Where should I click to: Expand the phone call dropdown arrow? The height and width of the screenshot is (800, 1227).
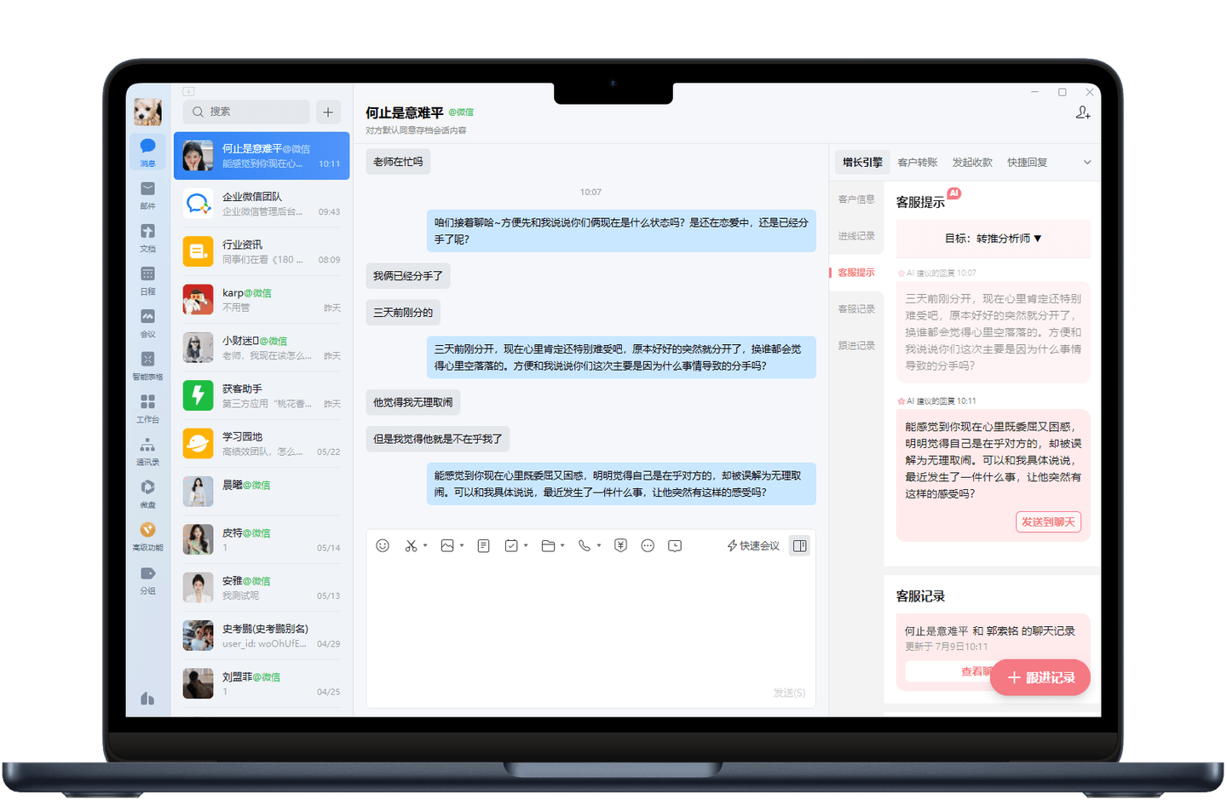599,545
